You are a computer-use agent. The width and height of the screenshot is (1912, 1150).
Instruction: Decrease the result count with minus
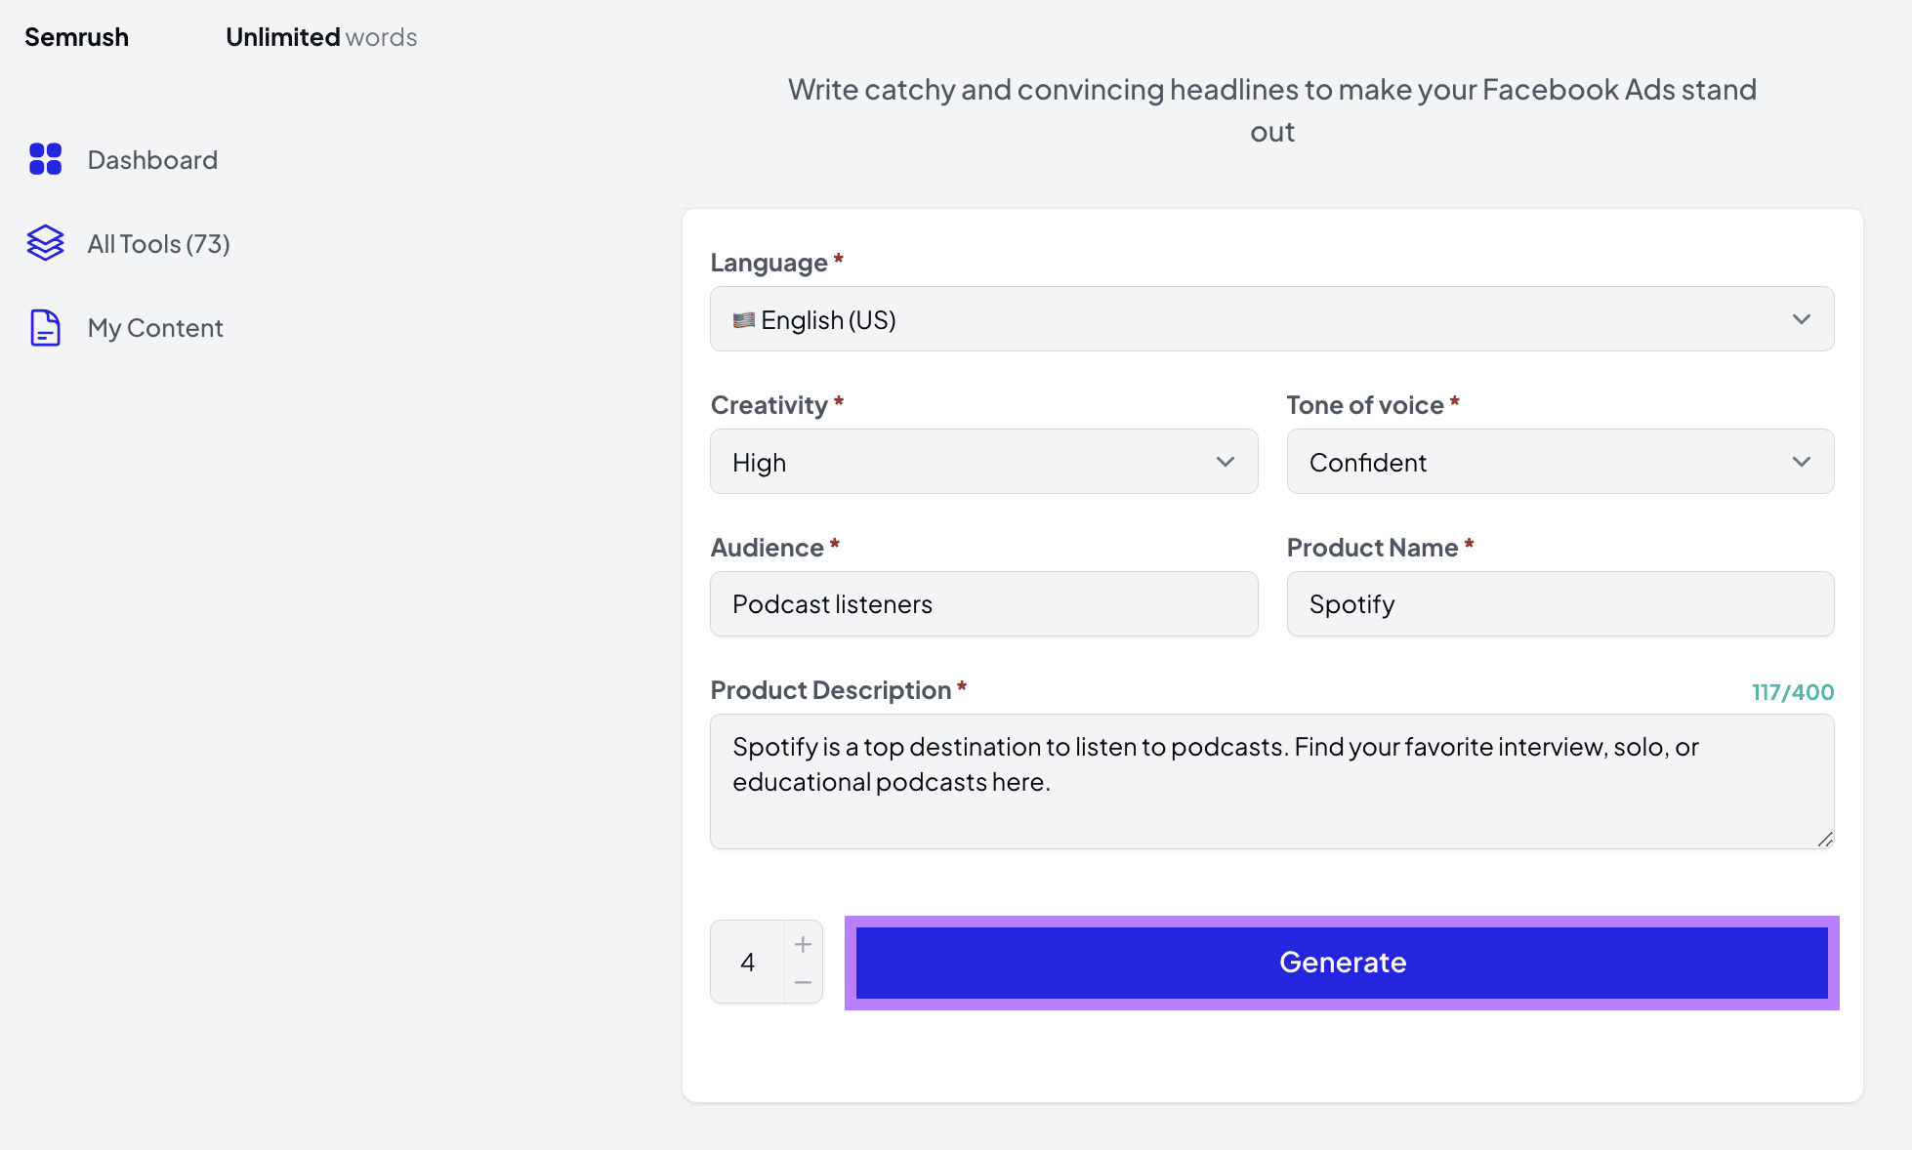[x=803, y=982]
